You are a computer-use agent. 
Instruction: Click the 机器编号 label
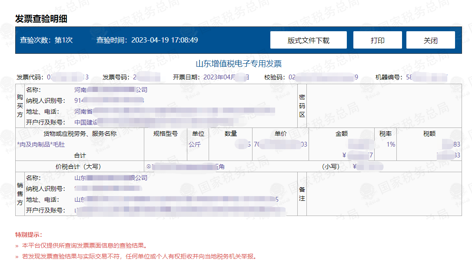click(389, 77)
